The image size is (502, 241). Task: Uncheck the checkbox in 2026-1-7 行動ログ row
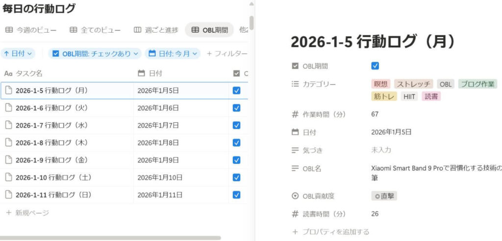[237, 126]
